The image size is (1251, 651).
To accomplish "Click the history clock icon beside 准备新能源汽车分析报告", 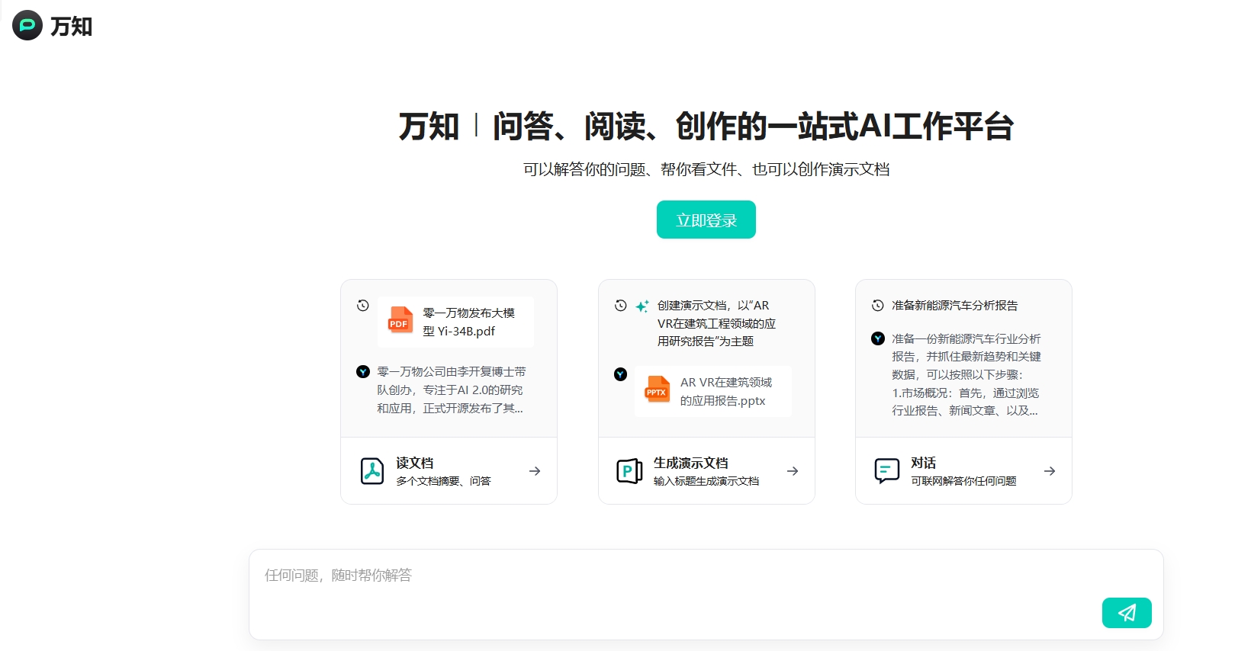I will click(x=878, y=306).
